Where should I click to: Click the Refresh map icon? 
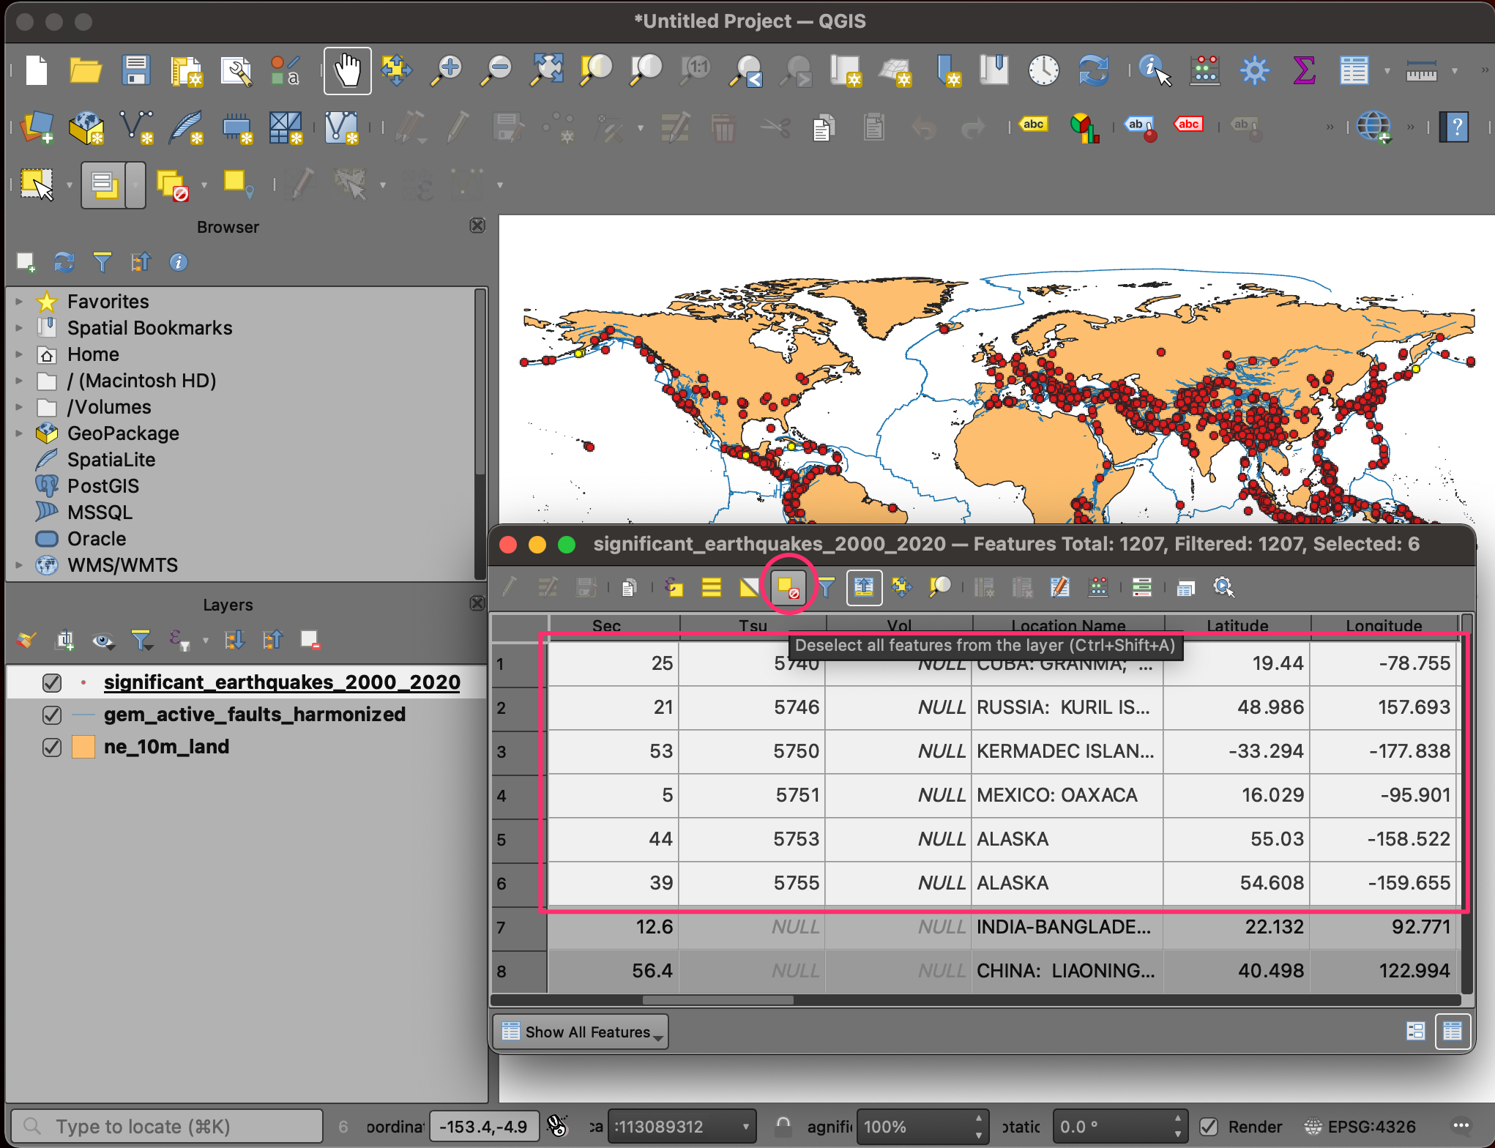(1093, 71)
